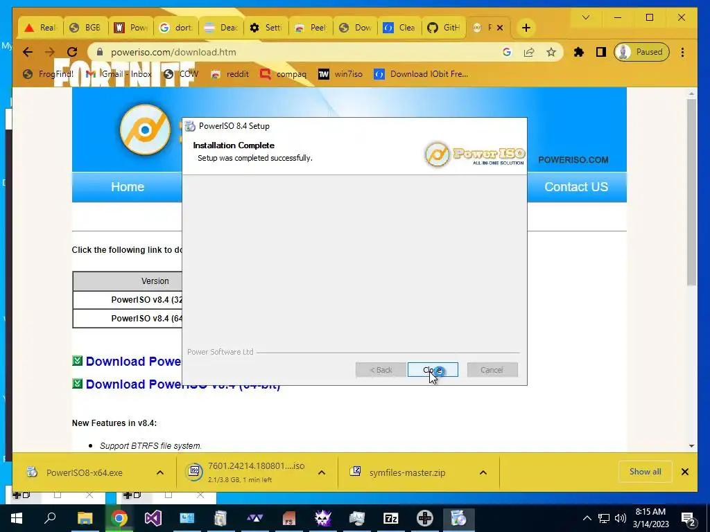Viewport: 710px width, 532px height.
Task: Click Contact US in the site navigation
Action: coord(576,187)
